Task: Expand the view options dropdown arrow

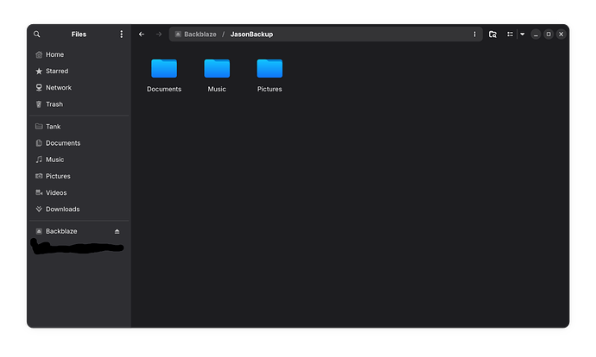Action: coord(523,34)
